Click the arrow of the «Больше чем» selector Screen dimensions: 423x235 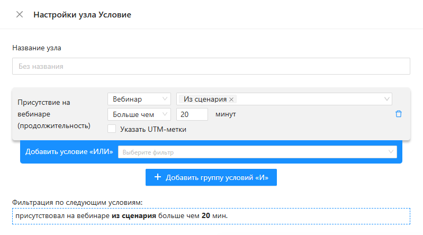tap(165, 114)
